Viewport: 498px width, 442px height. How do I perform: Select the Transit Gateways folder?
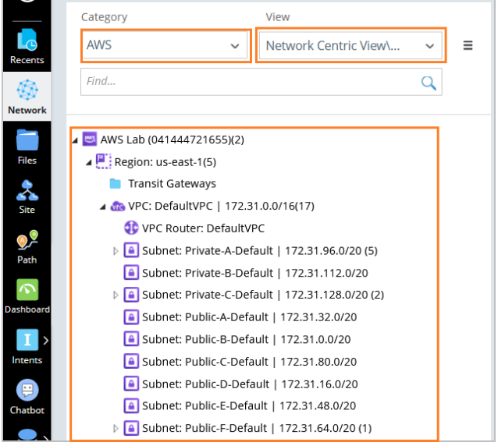tap(172, 184)
